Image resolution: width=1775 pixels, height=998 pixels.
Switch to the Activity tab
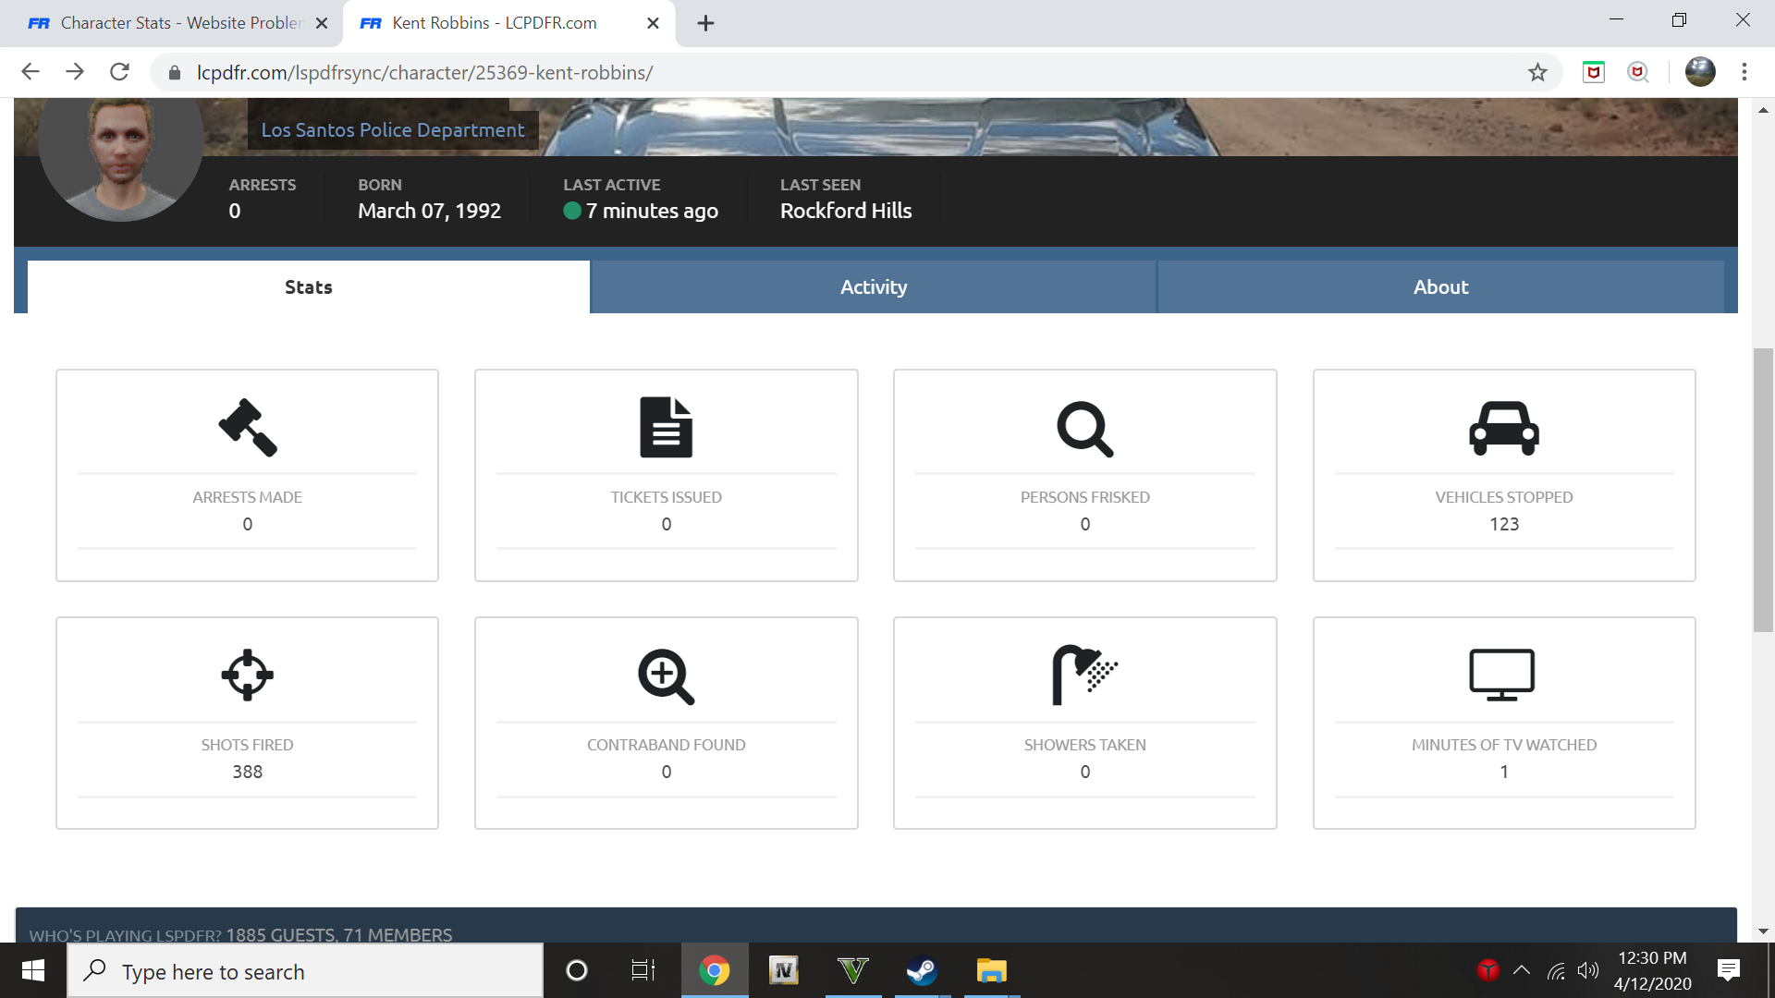[x=873, y=287]
